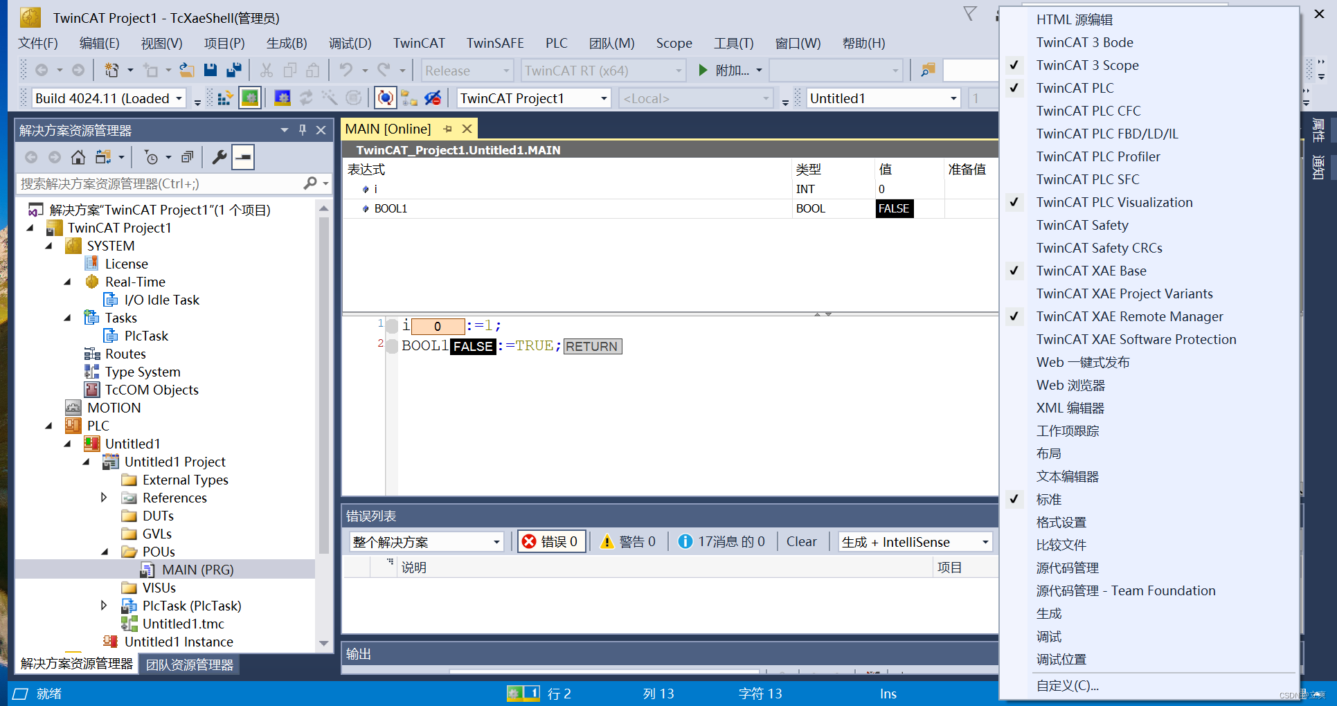This screenshot has height=706, width=1337.
Task: Click the Collapse All icon in Solution Explorer
Action: point(187,157)
